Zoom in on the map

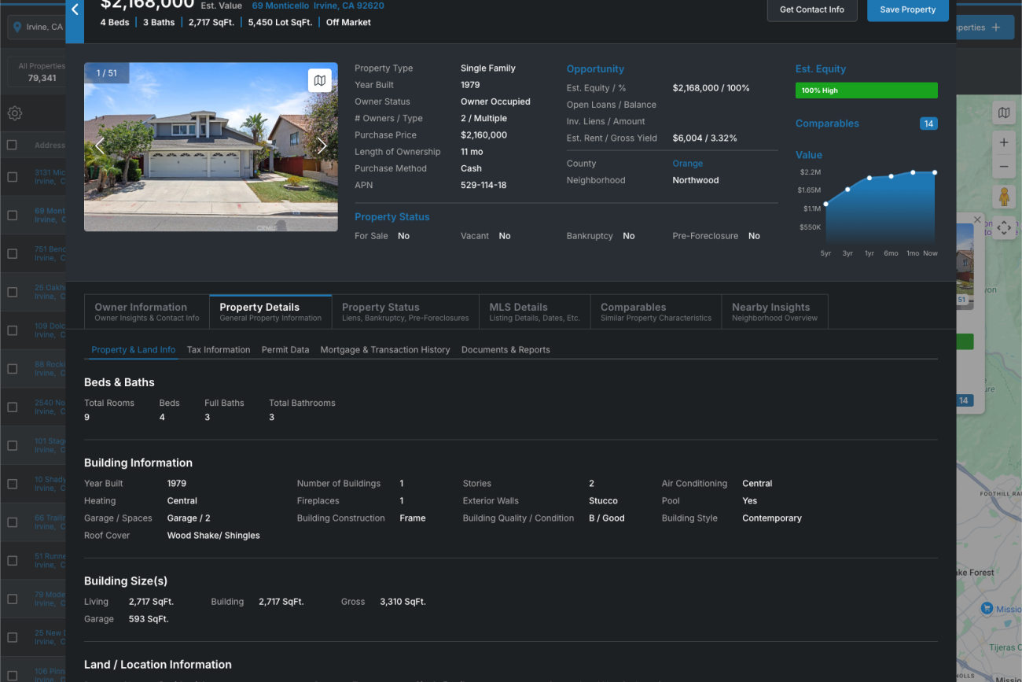tap(1004, 143)
